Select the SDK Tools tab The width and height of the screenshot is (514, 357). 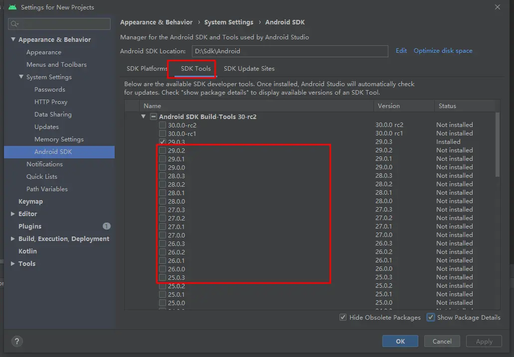pyautogui.click(x=196, y=68)
